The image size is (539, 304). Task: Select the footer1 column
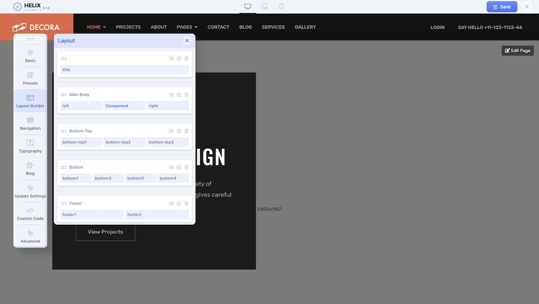pyautogui.click(x=92, y=215)
